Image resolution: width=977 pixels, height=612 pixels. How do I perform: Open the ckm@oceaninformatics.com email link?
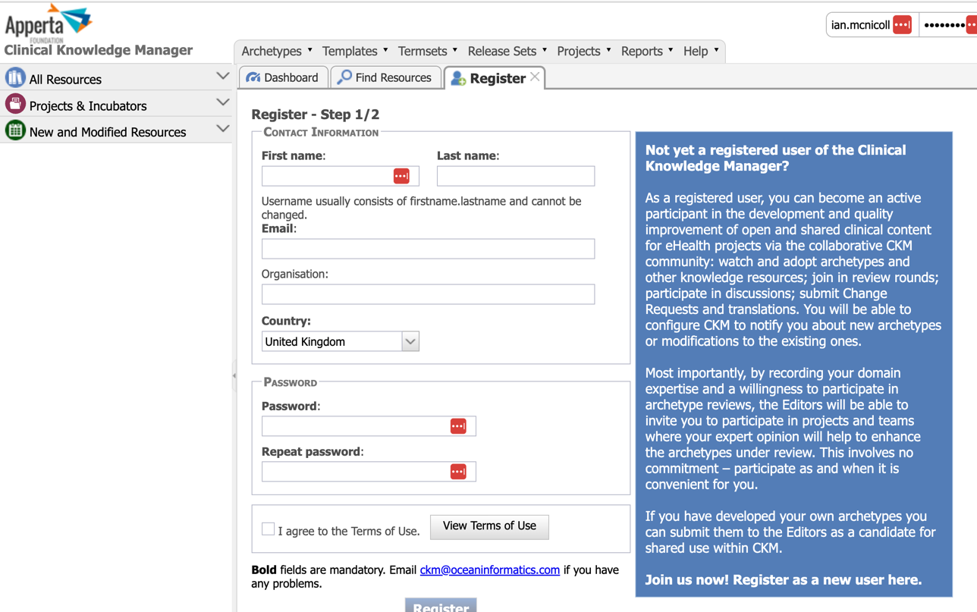point(490,570)
